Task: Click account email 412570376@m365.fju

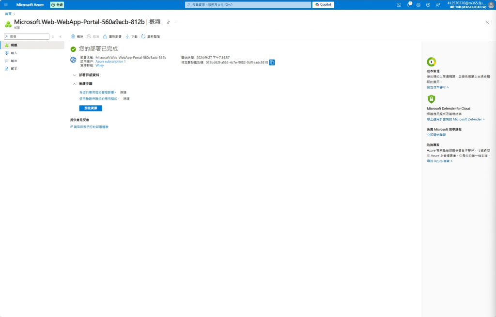Action: (466, 3)
